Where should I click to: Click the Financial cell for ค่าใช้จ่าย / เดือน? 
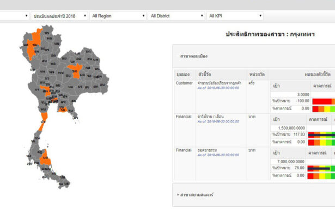click(x=184, y=116)
